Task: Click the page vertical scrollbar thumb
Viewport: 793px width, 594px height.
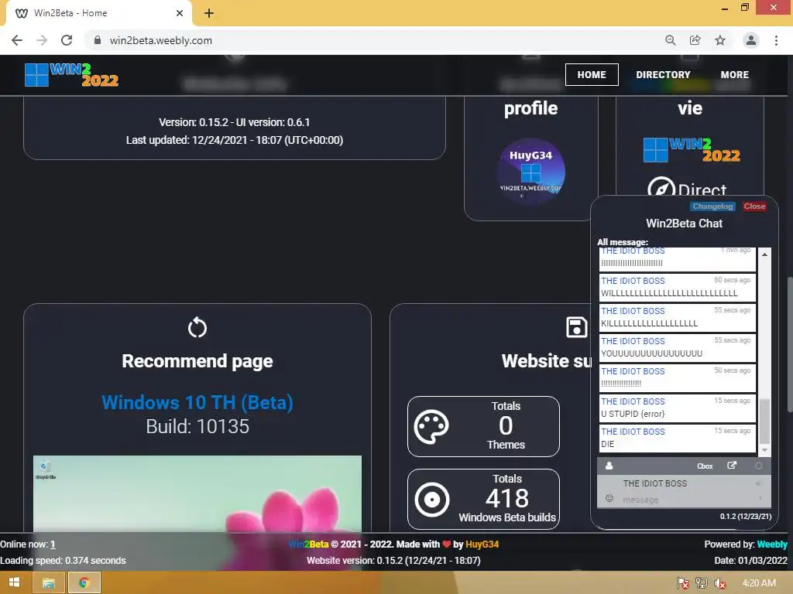Action: (x=790, y=344)
